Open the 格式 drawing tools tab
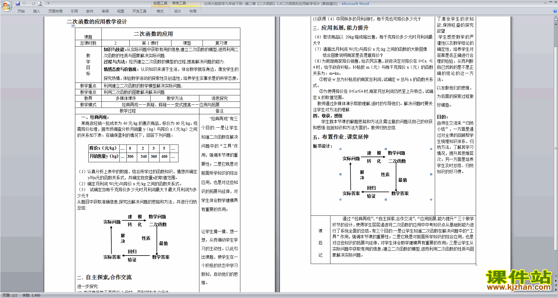Viewport: 558px width, 298px height. point(160,11)
